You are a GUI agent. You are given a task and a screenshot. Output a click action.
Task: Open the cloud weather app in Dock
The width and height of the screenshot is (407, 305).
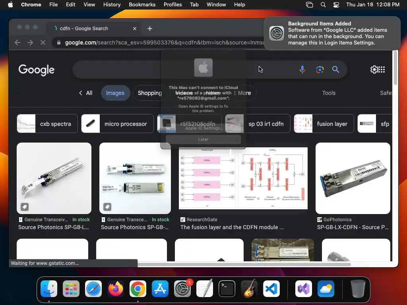(326, 289)
